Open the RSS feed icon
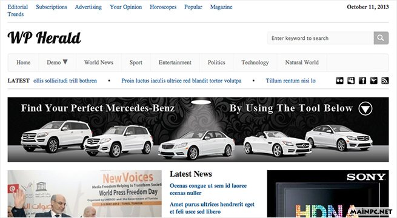Screen dimensions: 397x218 (385, 81)
